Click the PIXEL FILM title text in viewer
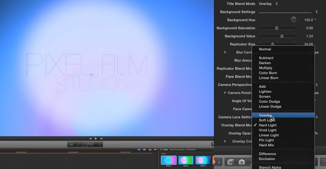326x169 pixels. [x=87, y=65]
